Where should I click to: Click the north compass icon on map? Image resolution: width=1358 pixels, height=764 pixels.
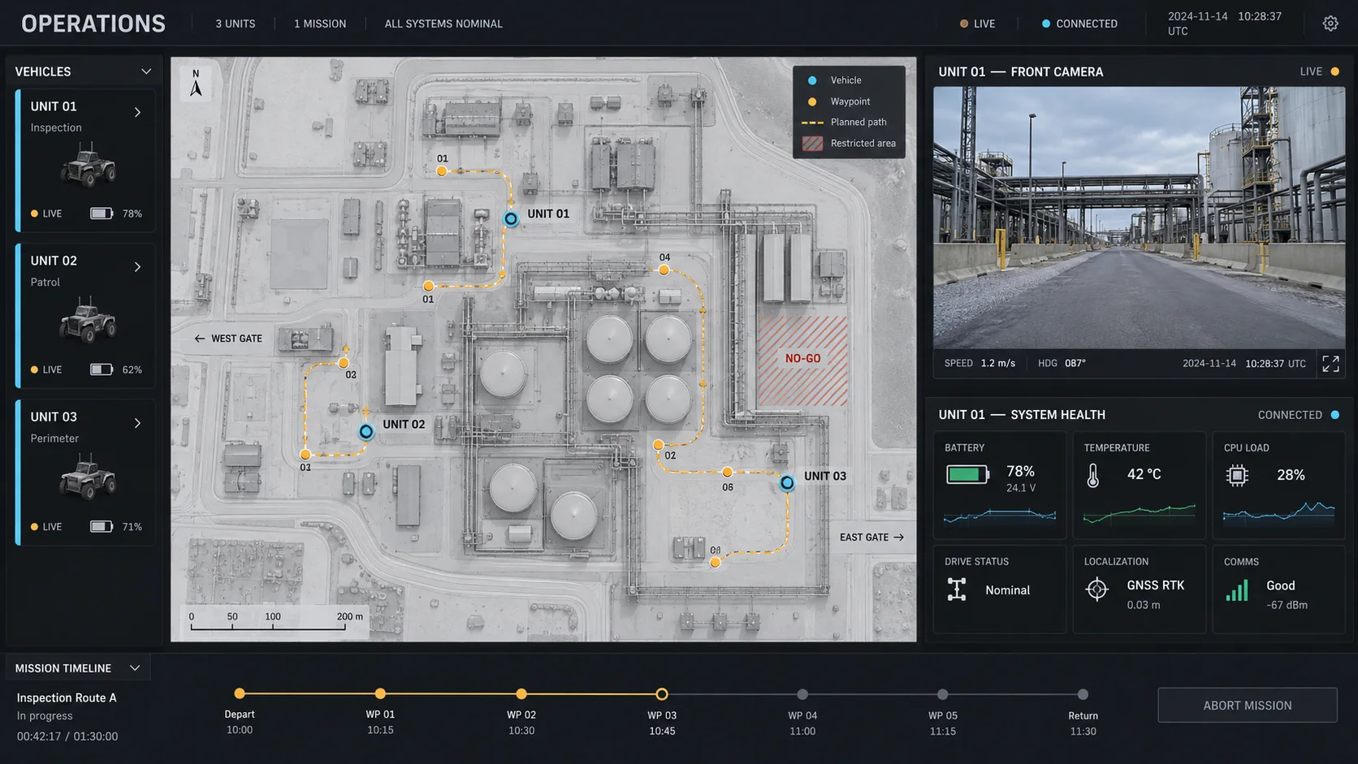[196, 84]
